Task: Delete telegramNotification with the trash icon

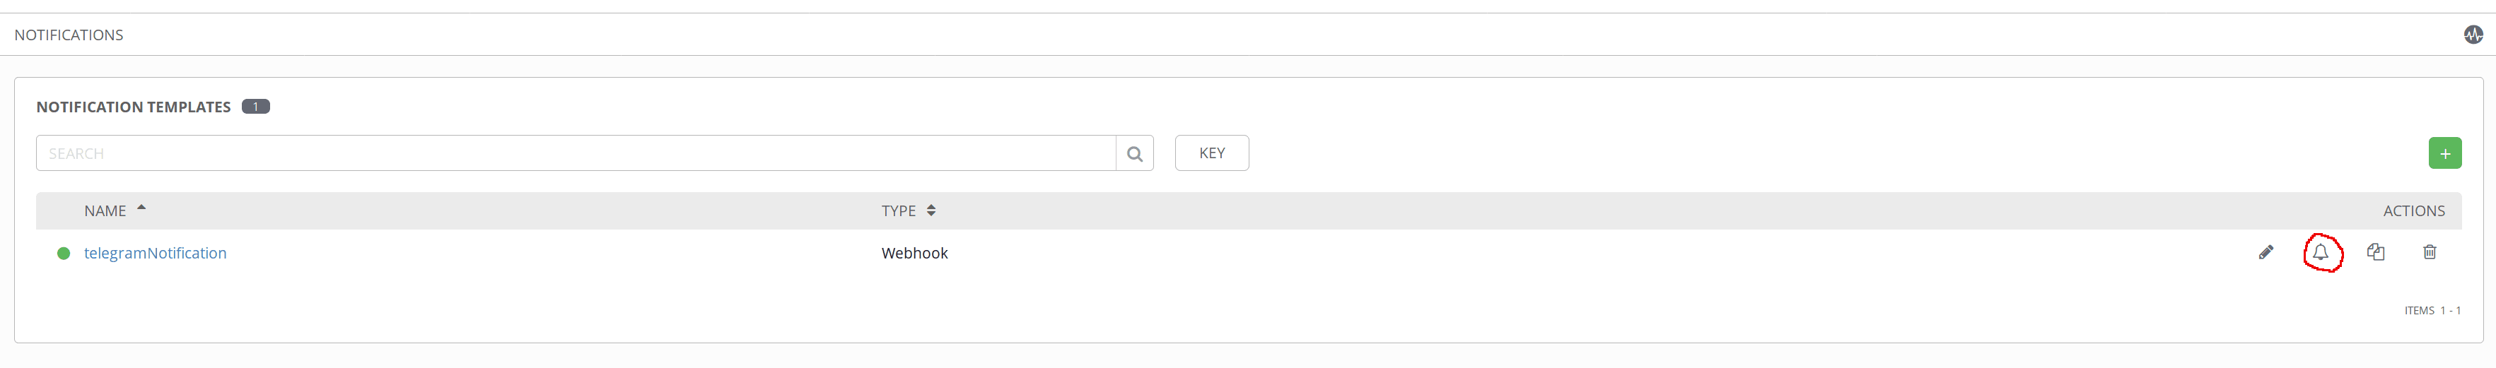Action: click(2429, 253)
